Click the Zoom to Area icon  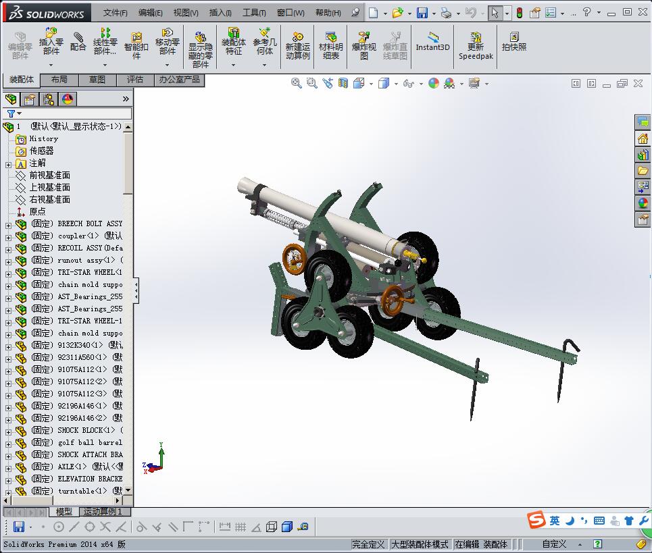tap(311, 83)
